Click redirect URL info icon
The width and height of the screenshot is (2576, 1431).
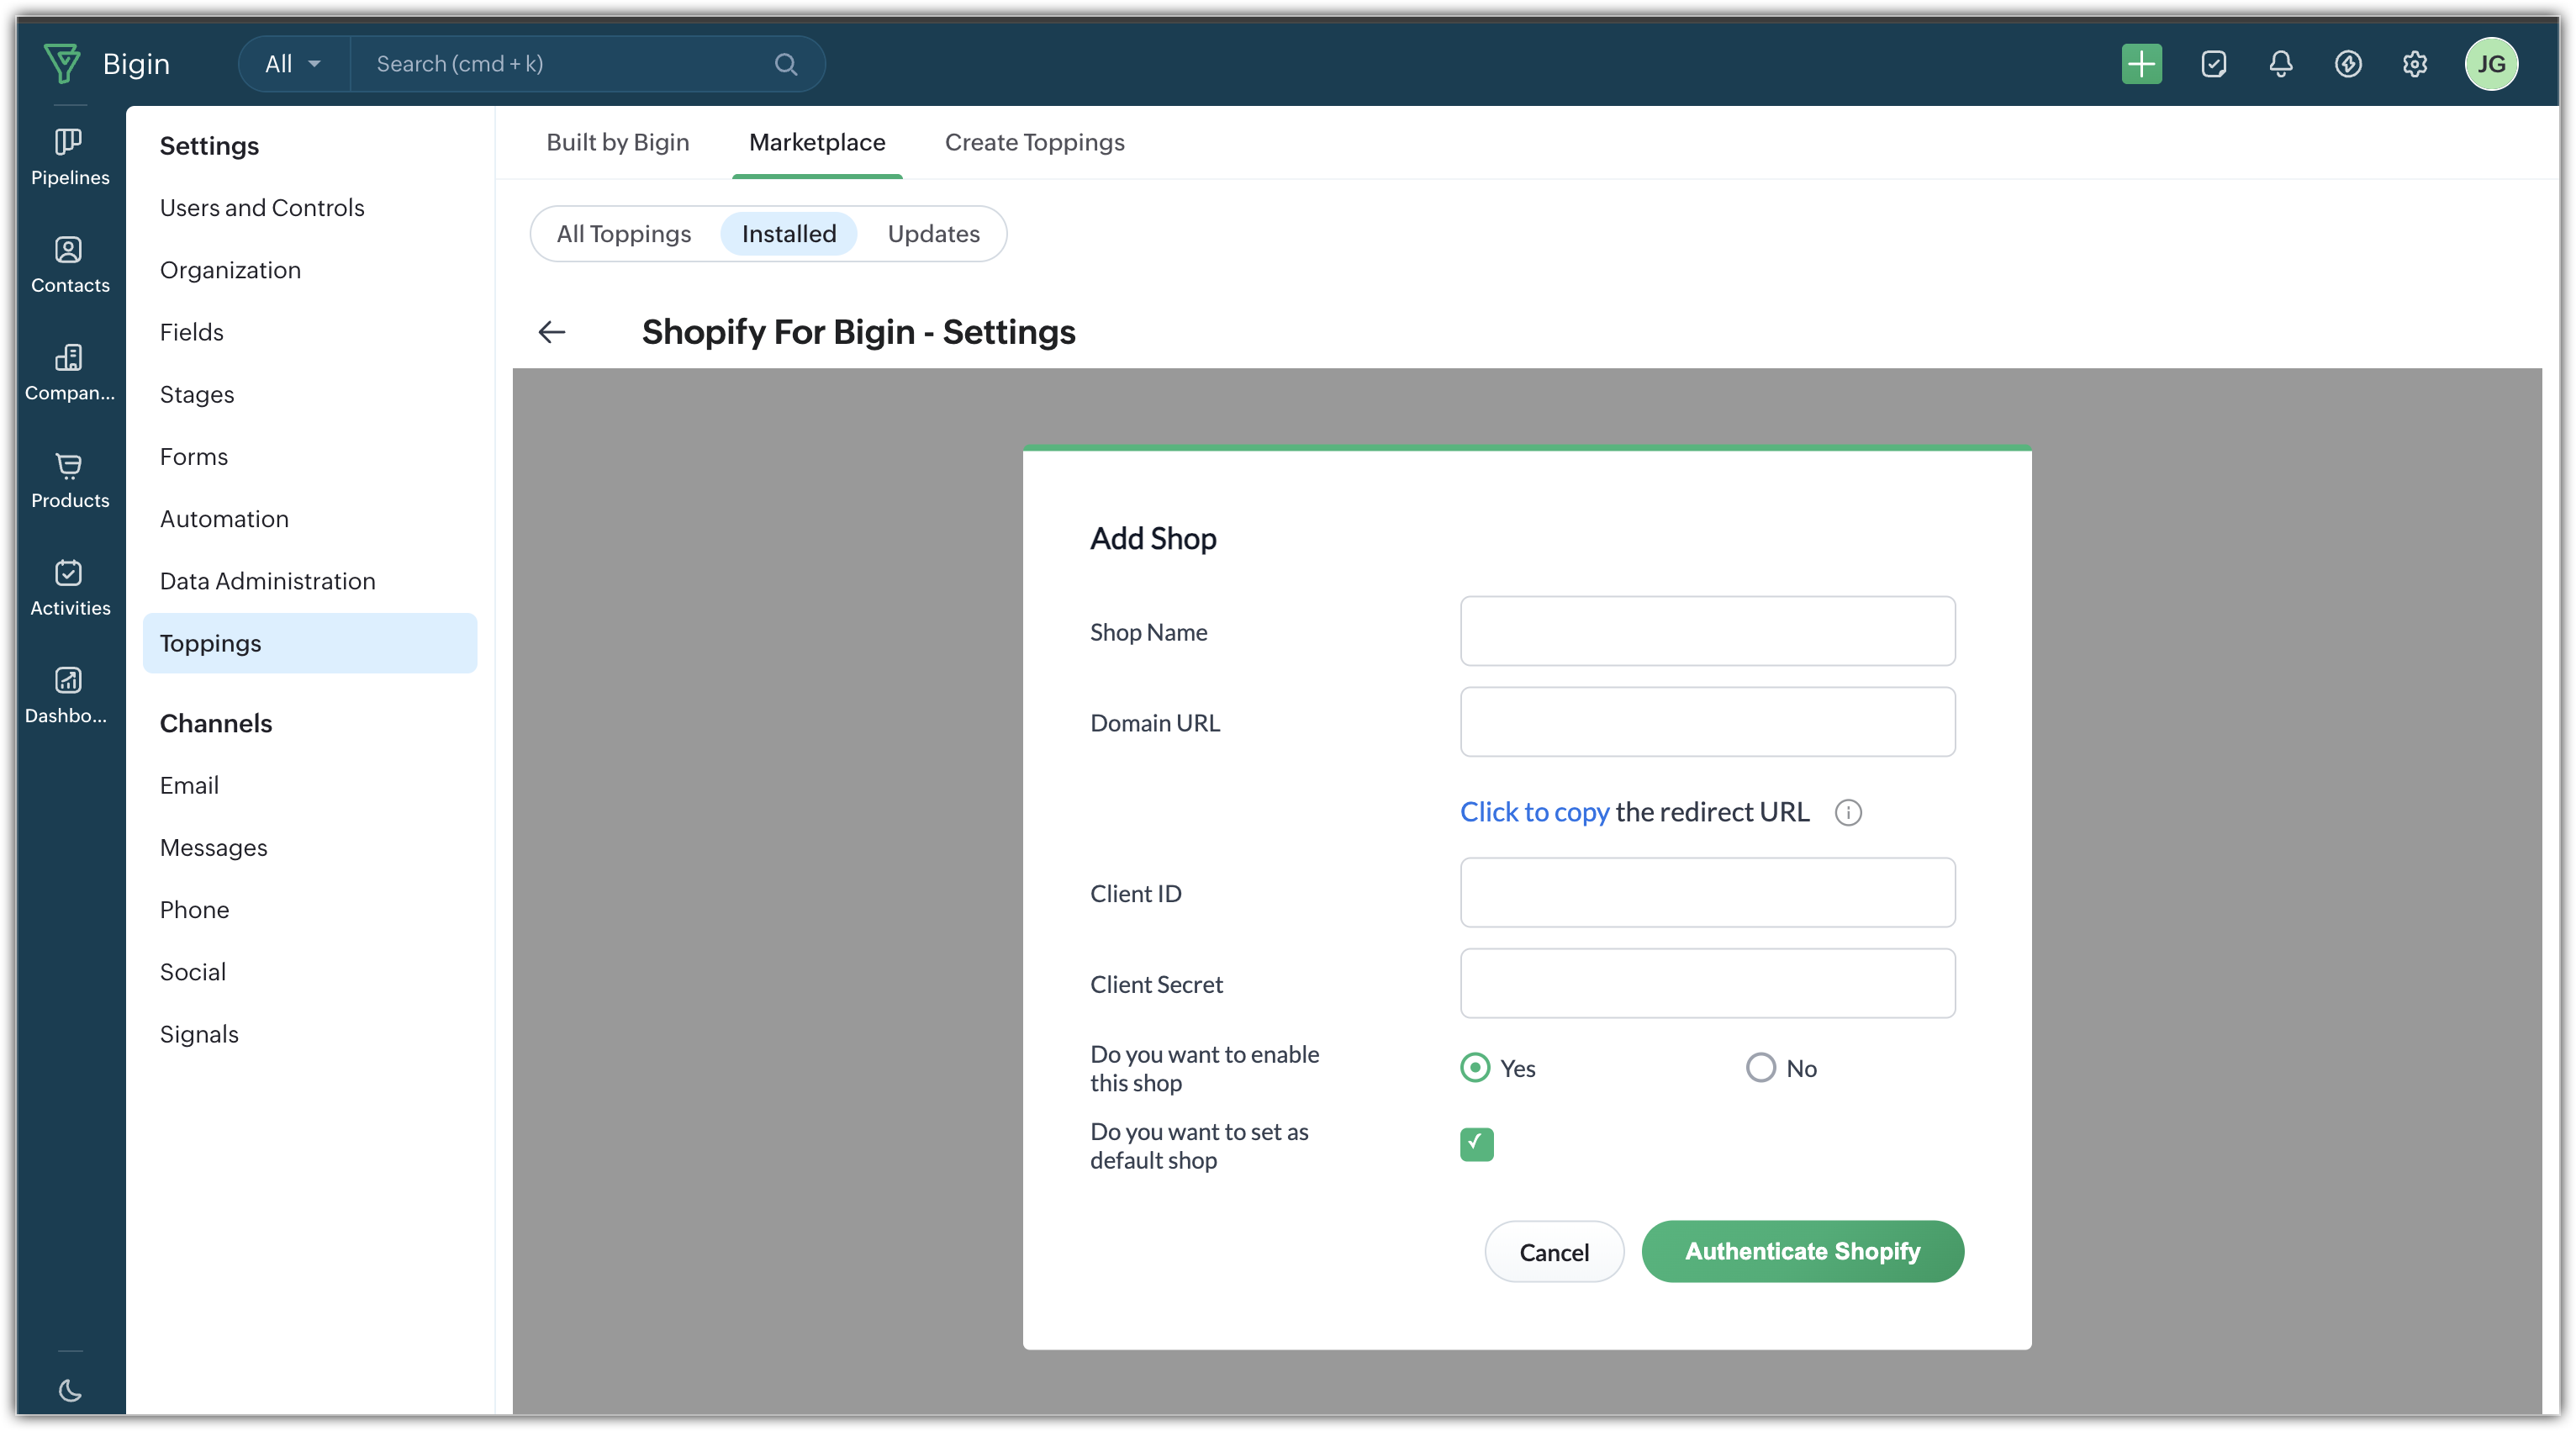tap(1848, 812)
